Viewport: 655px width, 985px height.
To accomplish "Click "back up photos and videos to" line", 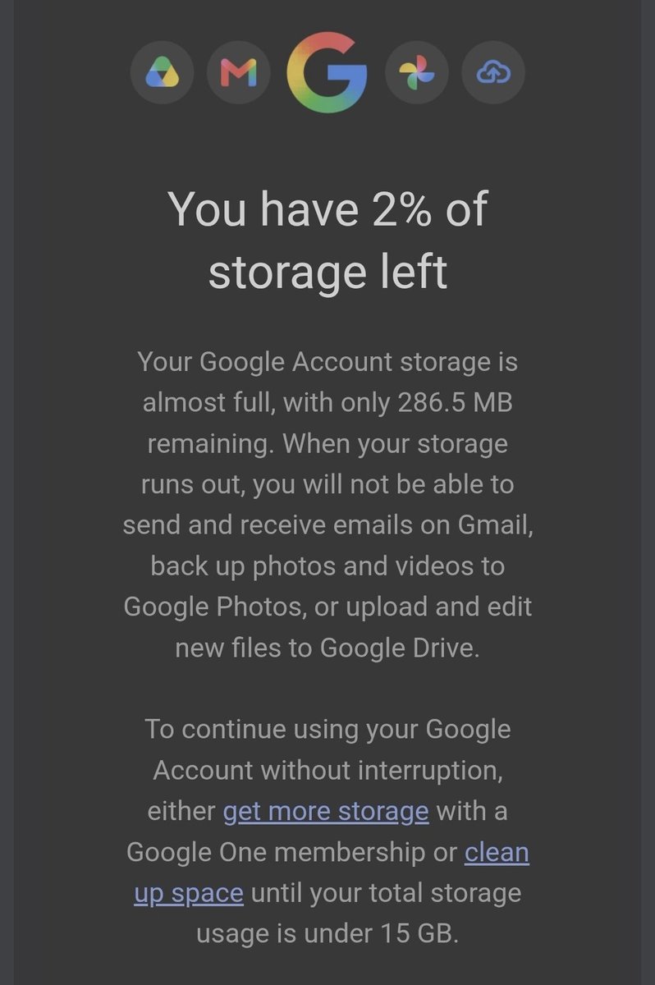I will [x=327, y=566].
